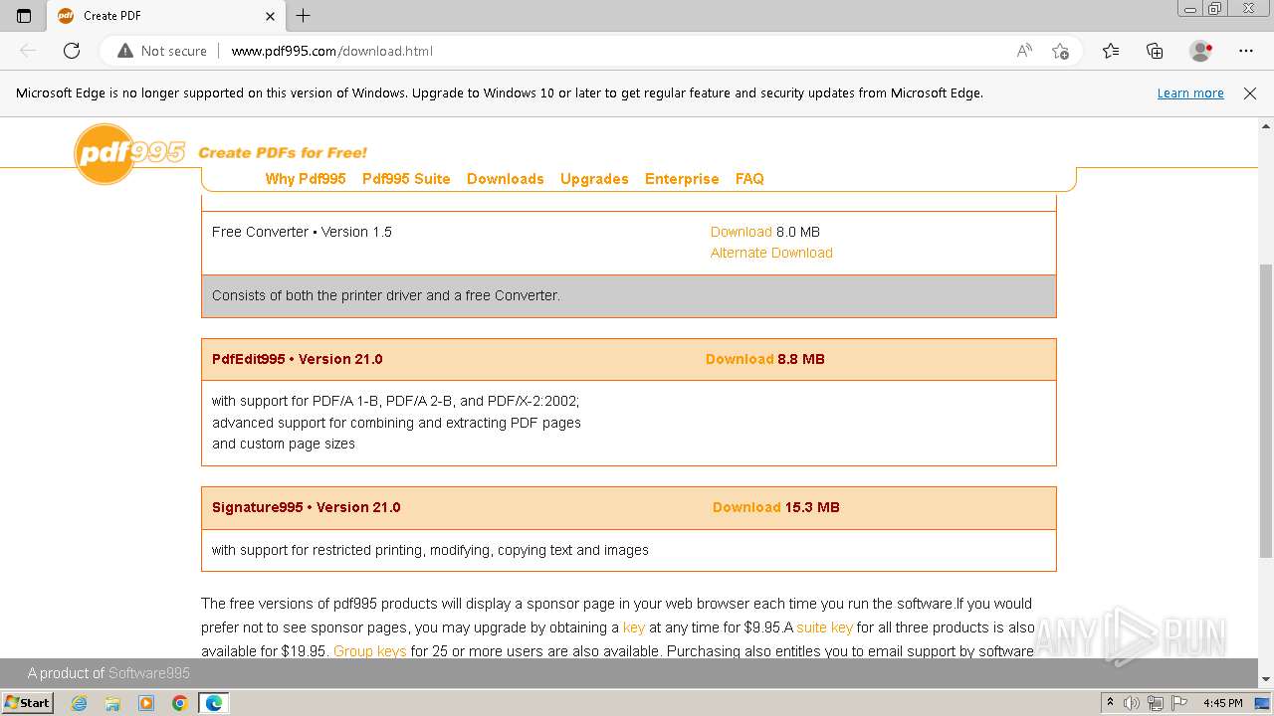This screenshot has height=716, width=1274.
Task: Select the PdfEdit995 • Version 21.0 heading
Action: click(x=297, y=359)
